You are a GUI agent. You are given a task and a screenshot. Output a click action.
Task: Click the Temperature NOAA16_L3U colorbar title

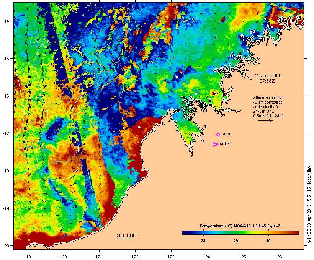(240, 226)
